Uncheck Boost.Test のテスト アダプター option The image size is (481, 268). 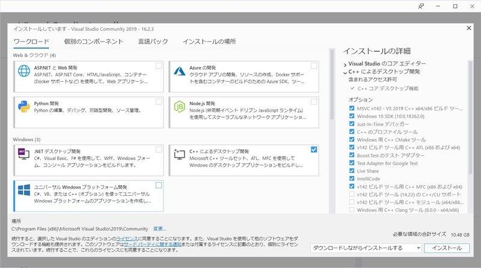coord(352,155)
